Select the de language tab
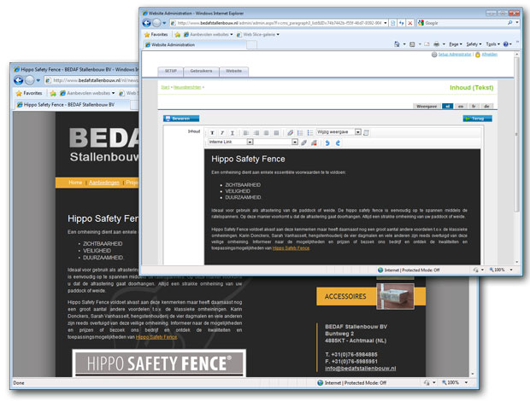Viewport: 530px width, 401px height. pyautogui.click(x=486, y=107)
